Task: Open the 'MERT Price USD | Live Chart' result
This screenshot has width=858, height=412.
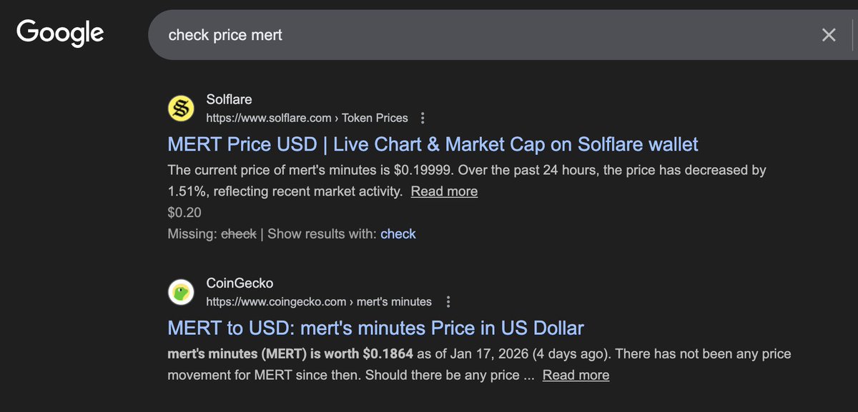Action: (433, 144)
